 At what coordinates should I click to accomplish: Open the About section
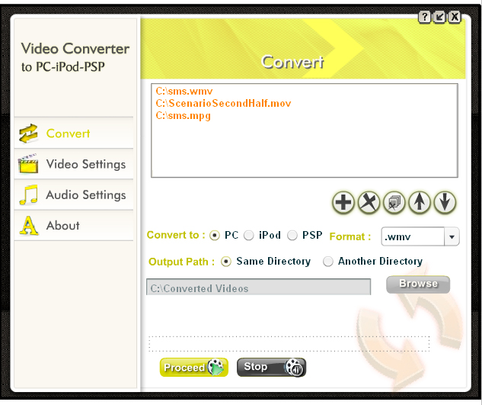coord(74,226)
